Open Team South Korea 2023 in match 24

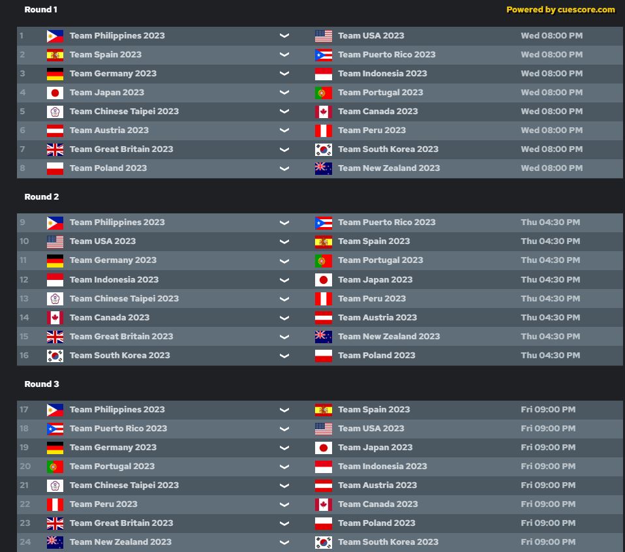coord(388,542)
